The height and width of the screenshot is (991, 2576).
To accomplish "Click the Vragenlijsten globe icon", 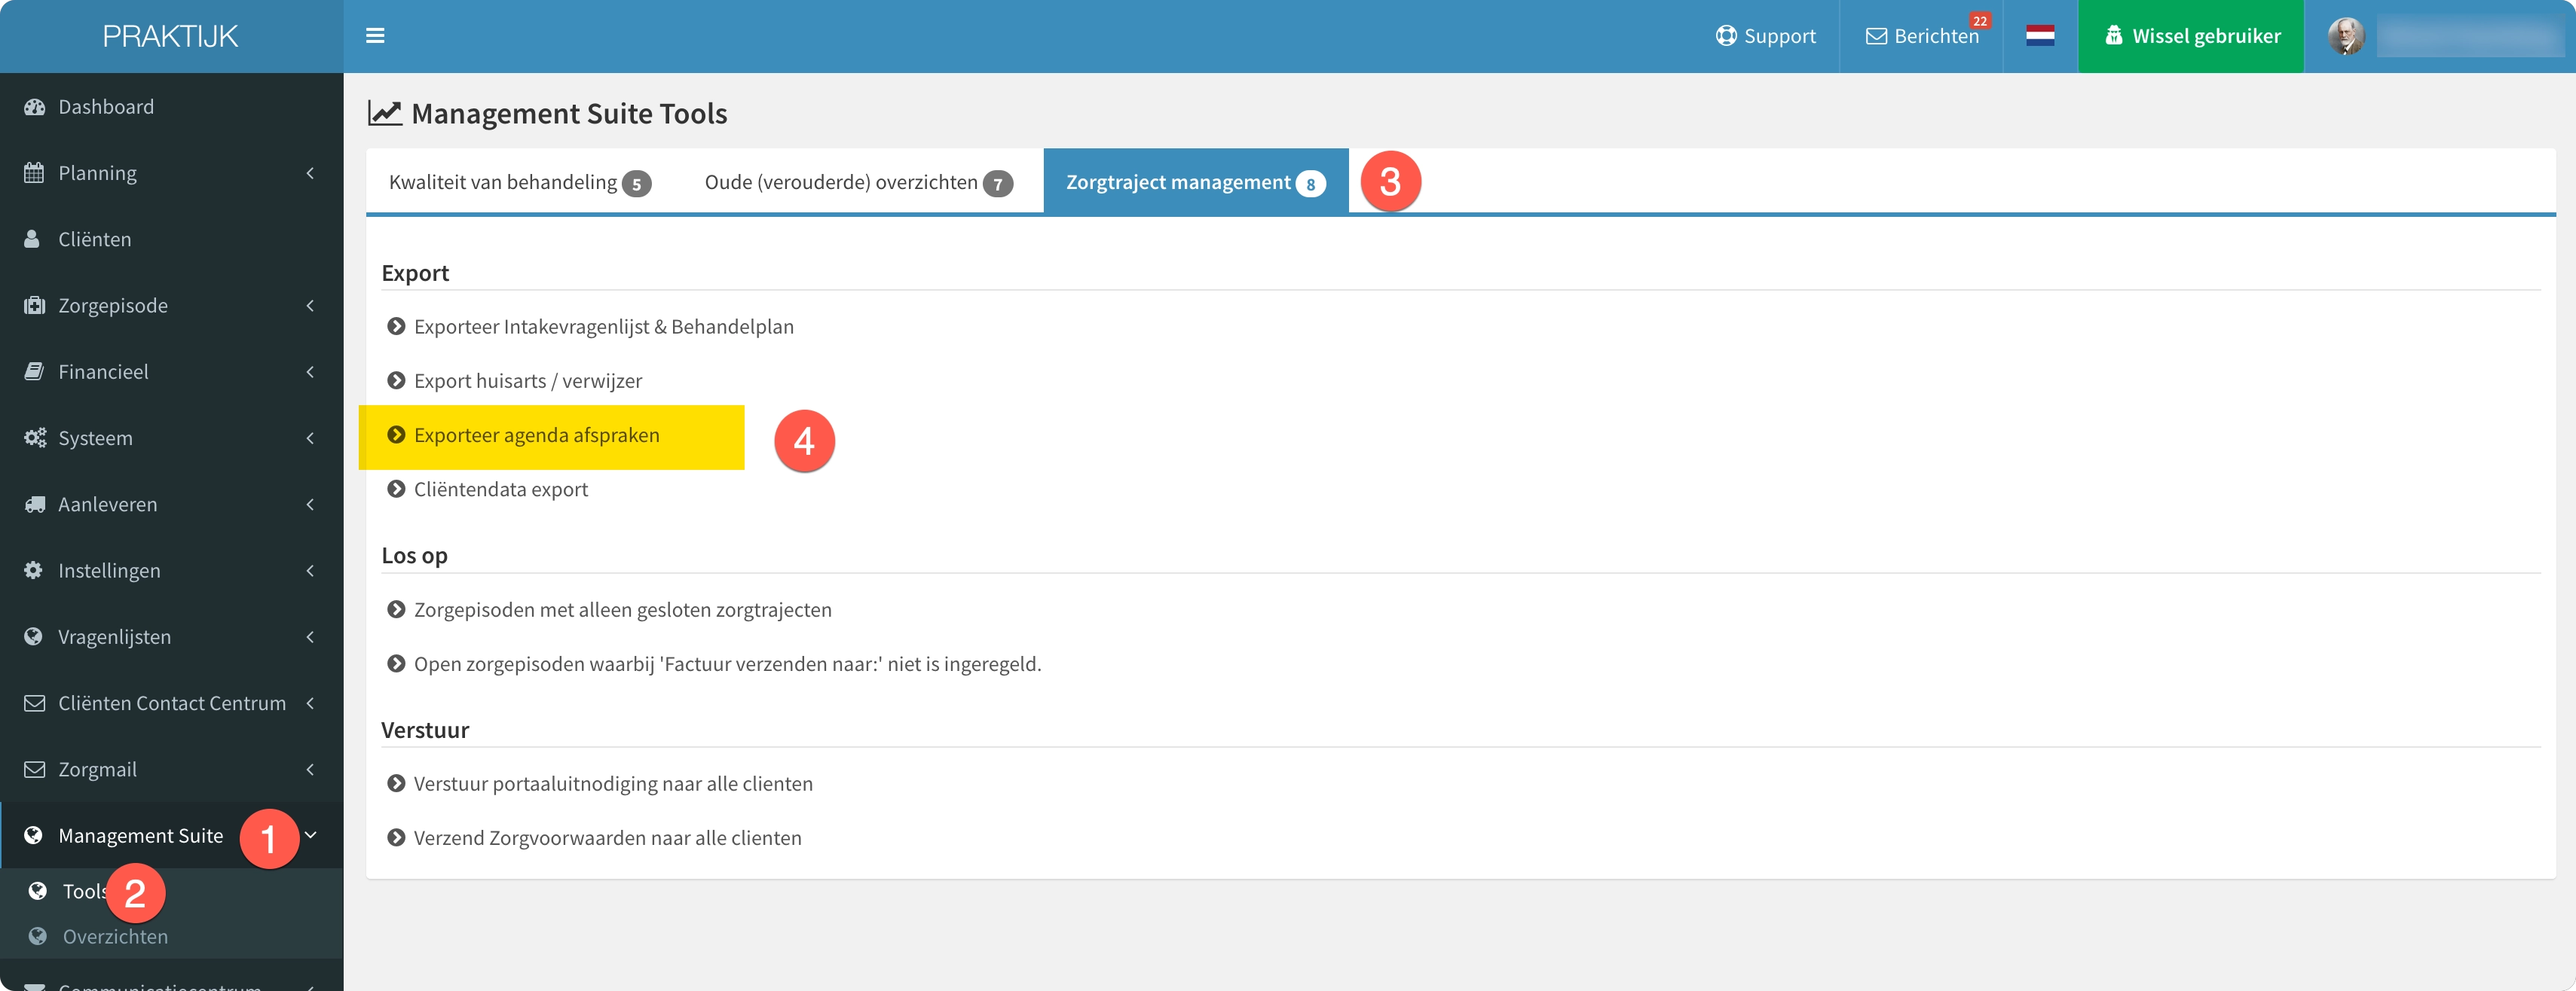I will 33,636.
